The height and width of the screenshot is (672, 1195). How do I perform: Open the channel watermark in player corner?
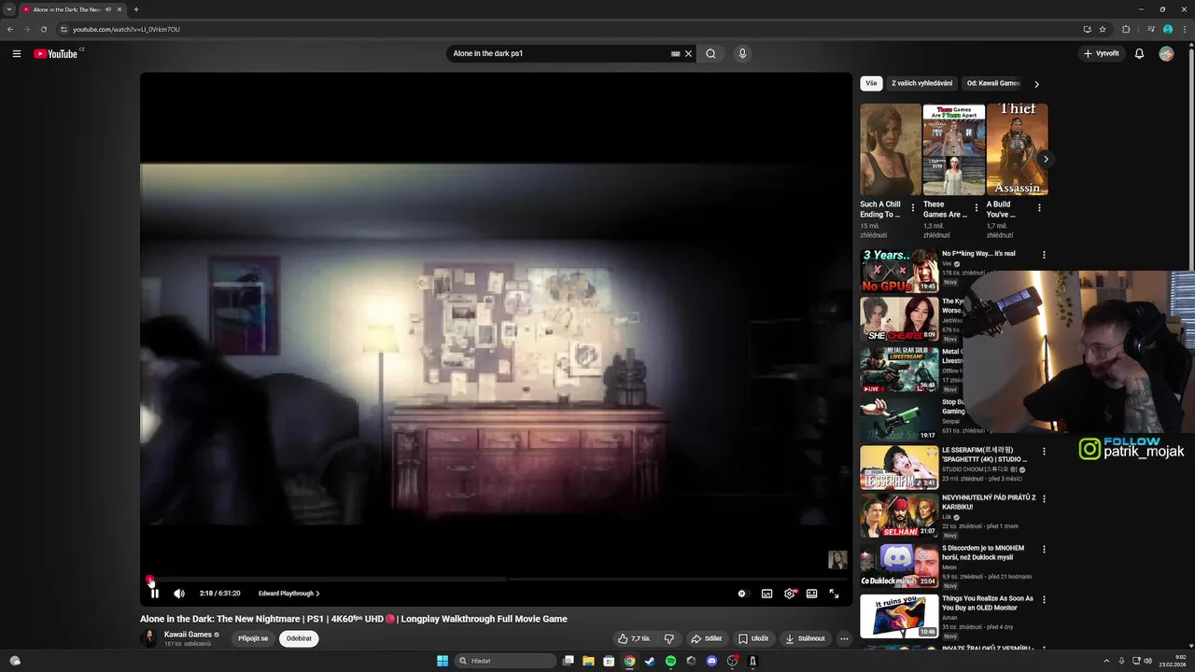pos(837,560)
